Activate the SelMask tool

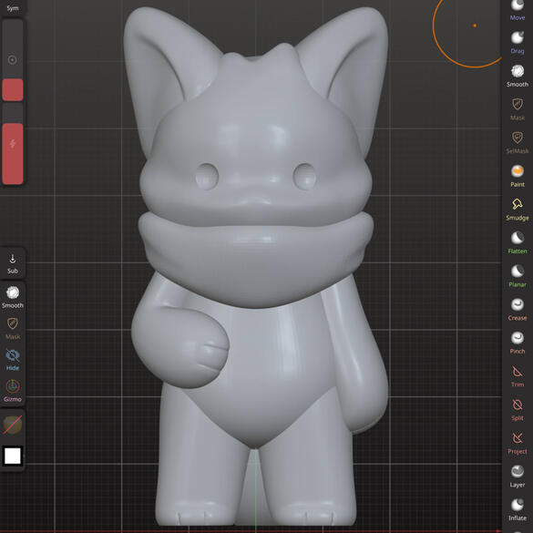click(x=517, y=142)
